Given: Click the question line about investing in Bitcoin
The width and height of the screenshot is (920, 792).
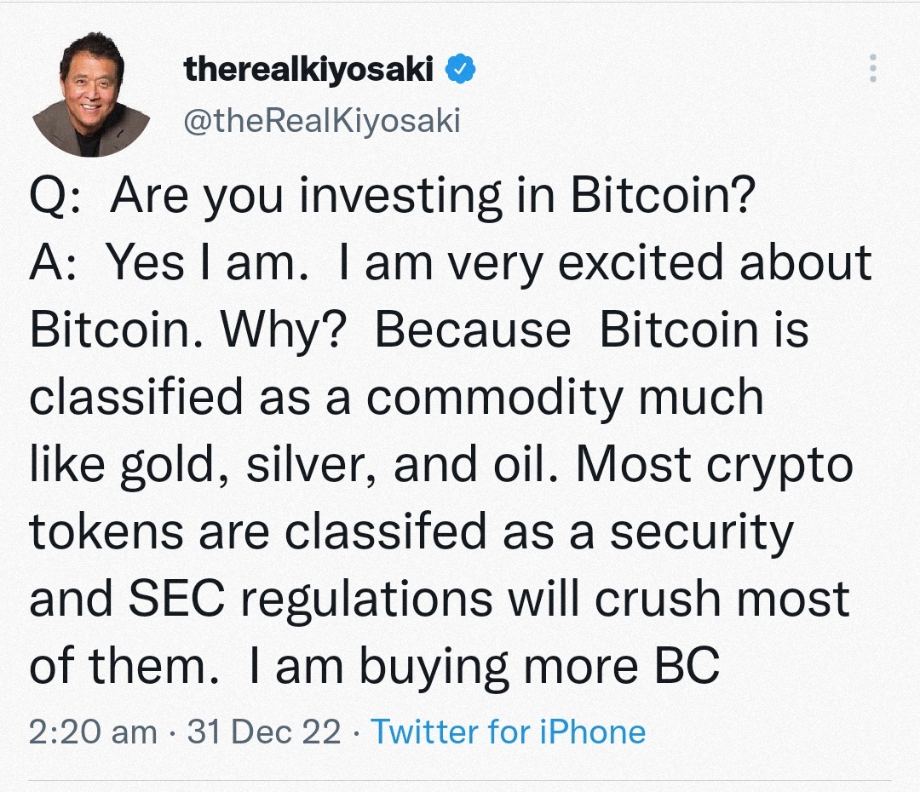Looking at the screenshot, I should (392, 197).
